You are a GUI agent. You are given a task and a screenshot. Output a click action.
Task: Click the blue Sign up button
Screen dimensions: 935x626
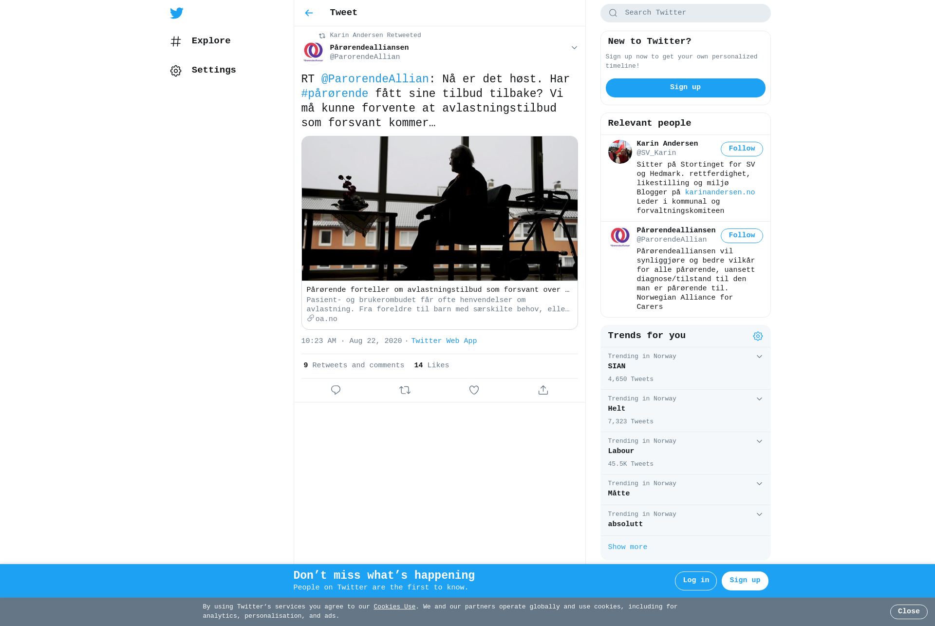click(685, 88)
